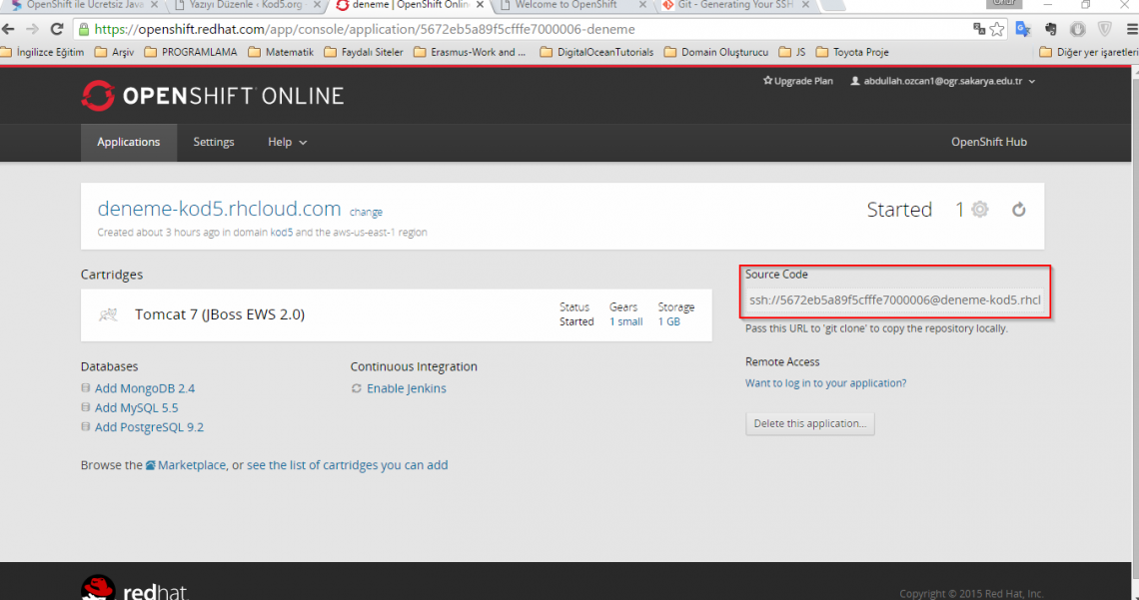Click the browser back arrow
This screenshot has height=600, width=1139.
click(8, 29)
